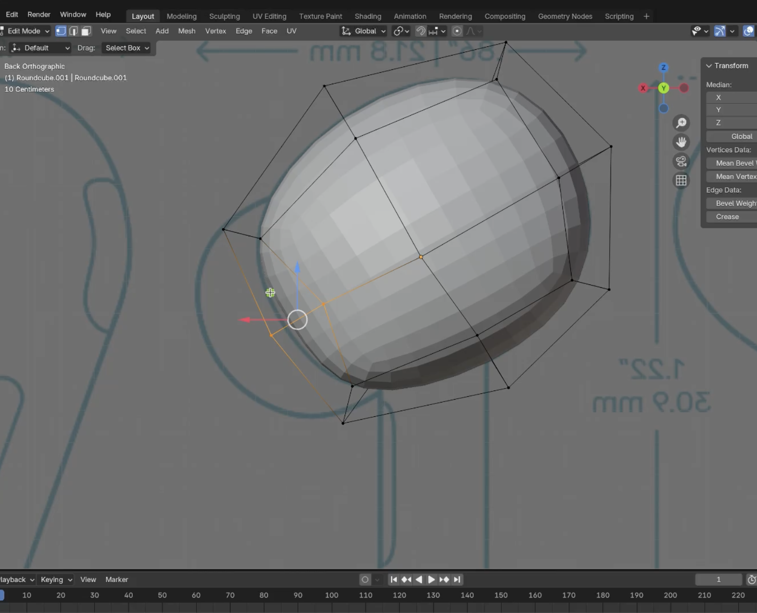Toggle show gizmo button
The image size is (757, 613).
[720, 31]
